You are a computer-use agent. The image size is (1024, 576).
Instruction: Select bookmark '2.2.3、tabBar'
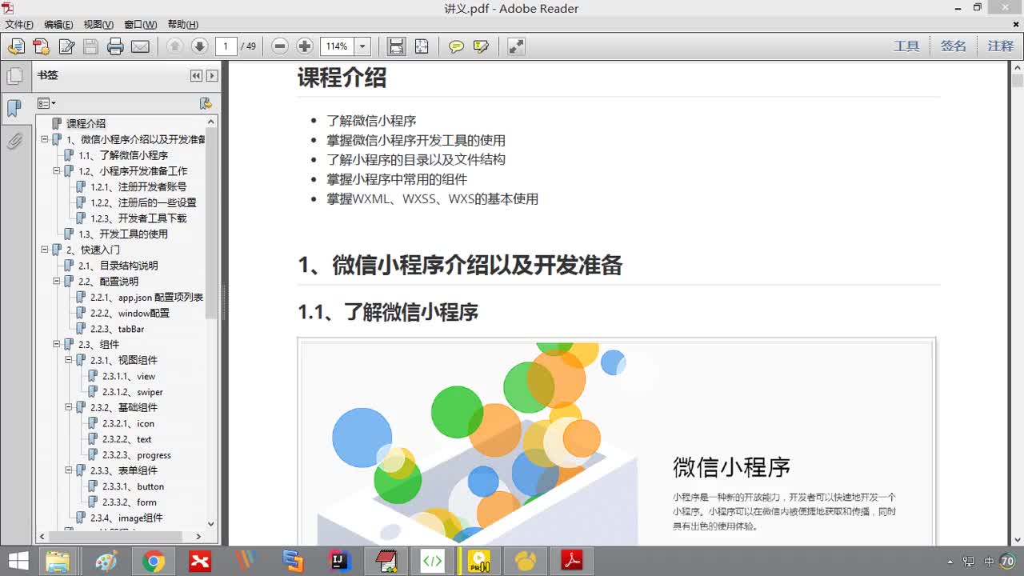[x=117, y=329]
